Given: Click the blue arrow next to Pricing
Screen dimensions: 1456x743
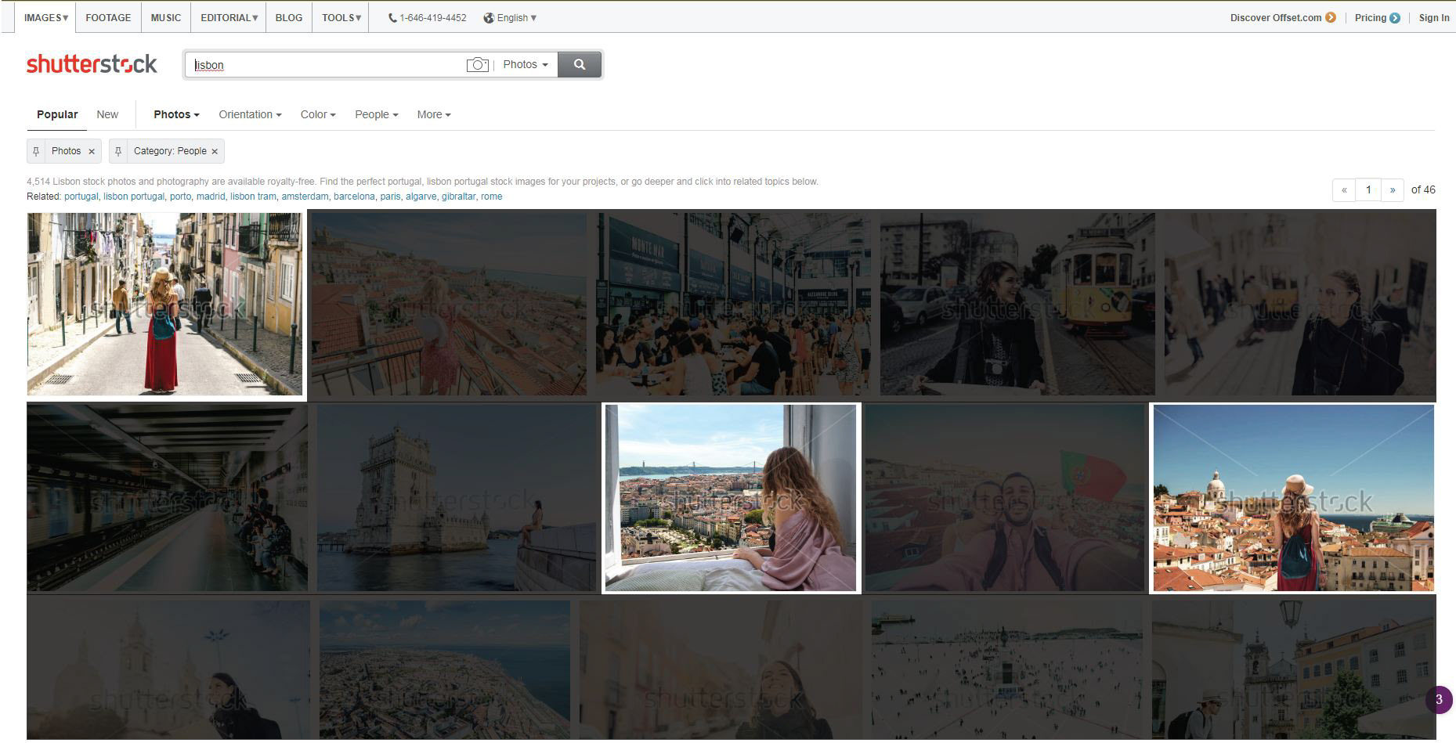Looking at the screenshot, I should [x=1395, y=18].
